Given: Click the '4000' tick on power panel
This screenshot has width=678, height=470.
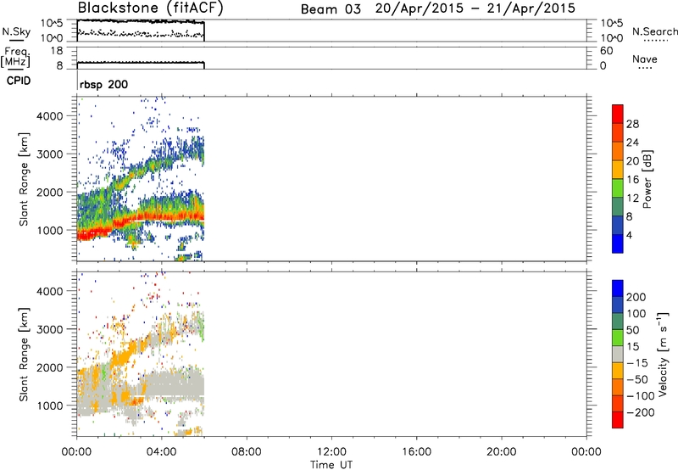Looking at the screenshot, I should point(50,116).
